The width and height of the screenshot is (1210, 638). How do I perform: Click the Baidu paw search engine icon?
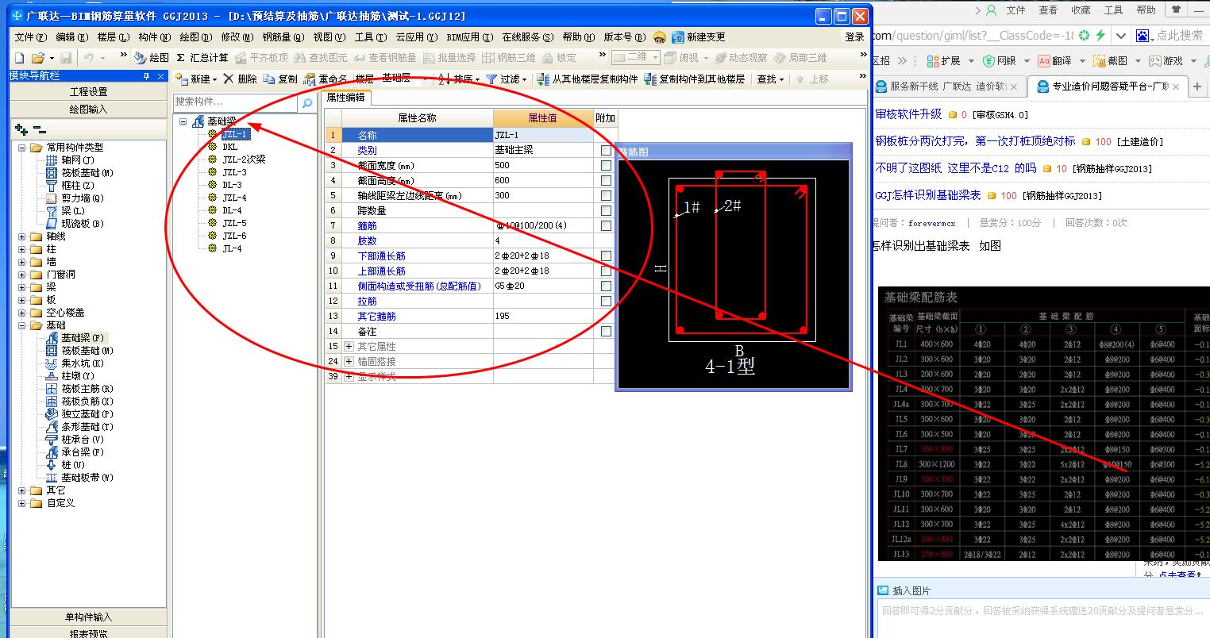[x=1143, y=36]
